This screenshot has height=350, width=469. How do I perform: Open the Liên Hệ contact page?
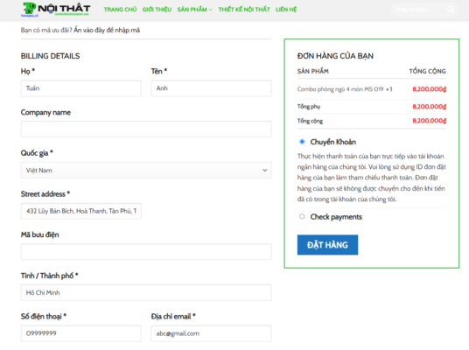(286, 10)
